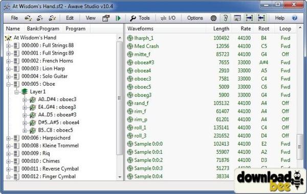Click the first icon after File menu

pyautogui.click(x=28, y=18)
